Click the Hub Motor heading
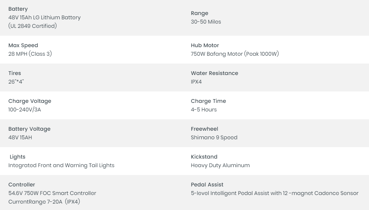 click(205, 45)
